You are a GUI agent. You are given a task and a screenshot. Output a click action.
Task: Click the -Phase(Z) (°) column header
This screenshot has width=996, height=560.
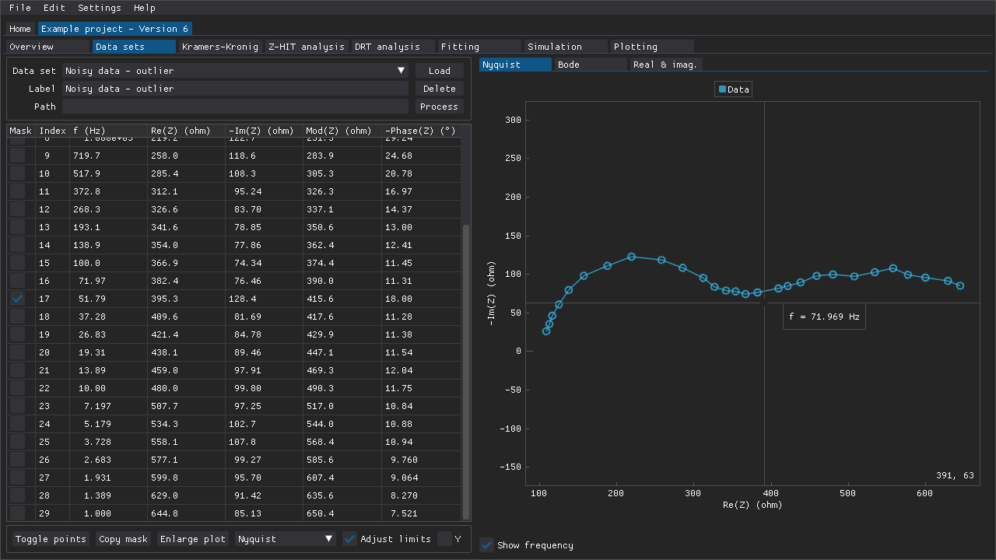420,131
